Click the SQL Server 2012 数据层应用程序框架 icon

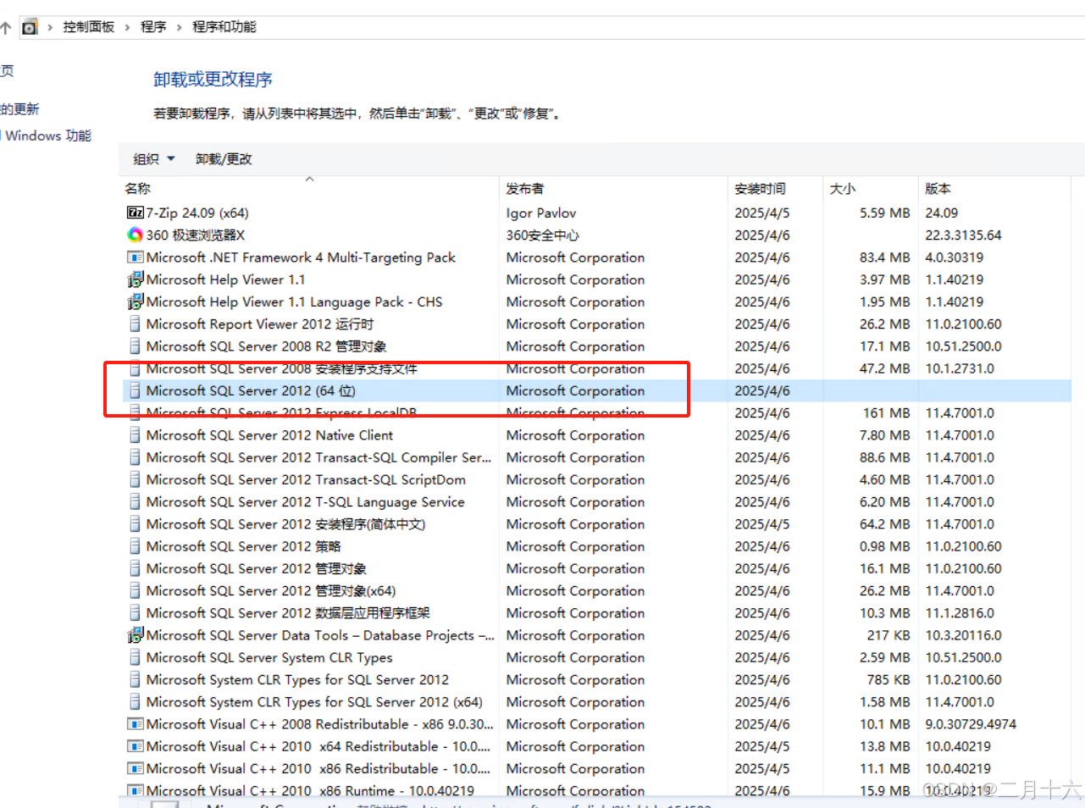(x=135, y=613)
